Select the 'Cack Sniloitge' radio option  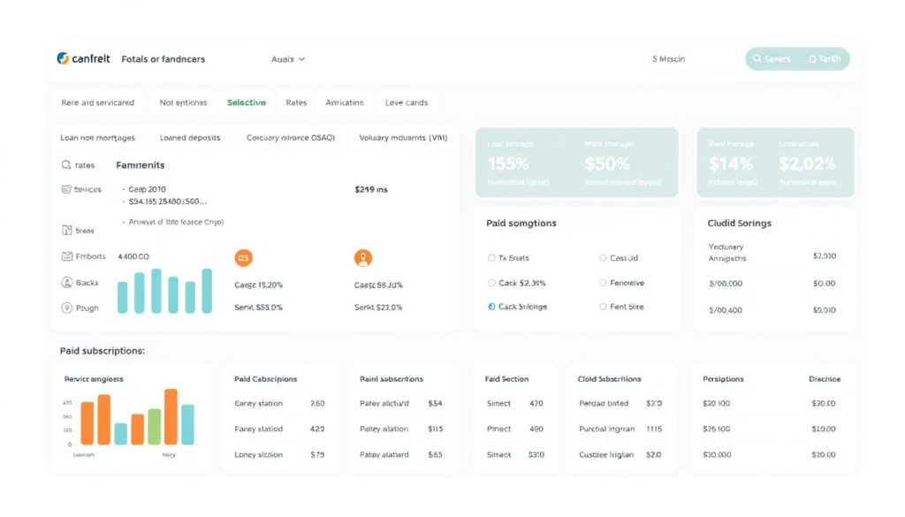click(492, 307)
